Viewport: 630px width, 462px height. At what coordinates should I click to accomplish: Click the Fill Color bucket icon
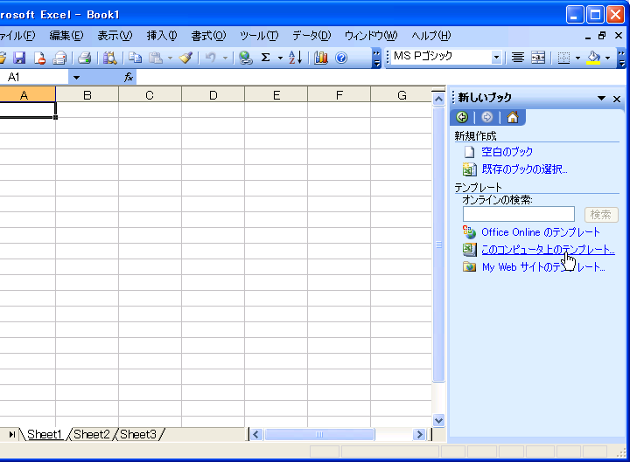[x=594, y=58]
